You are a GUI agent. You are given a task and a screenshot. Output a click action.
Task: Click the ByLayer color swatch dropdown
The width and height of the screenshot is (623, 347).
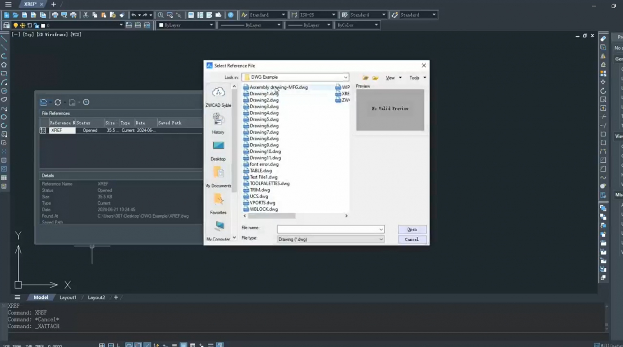click(x=186, y=25)
